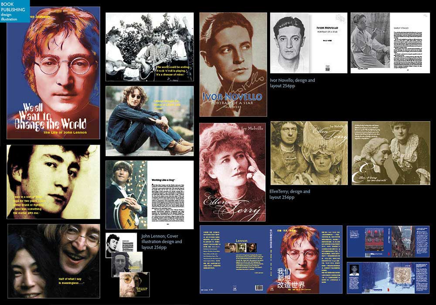This screenshot has width=436, height=305.
Task: Open the 'Half of what I say' photo
Action: (54, 261)
